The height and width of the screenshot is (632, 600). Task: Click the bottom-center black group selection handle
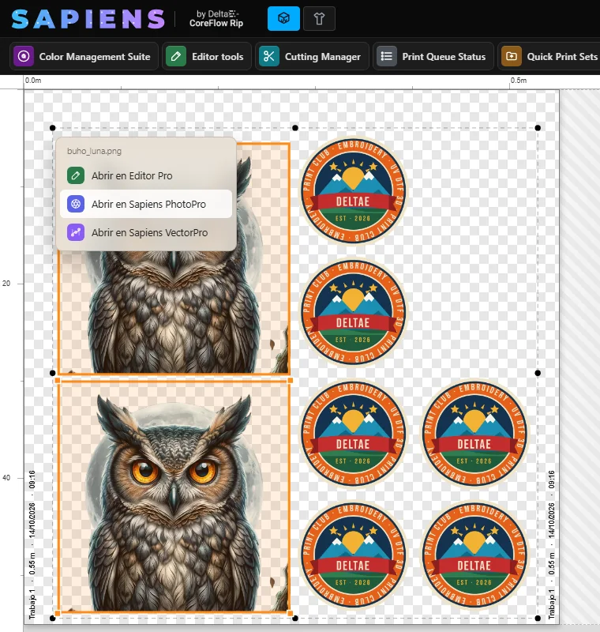coord(295,618)
